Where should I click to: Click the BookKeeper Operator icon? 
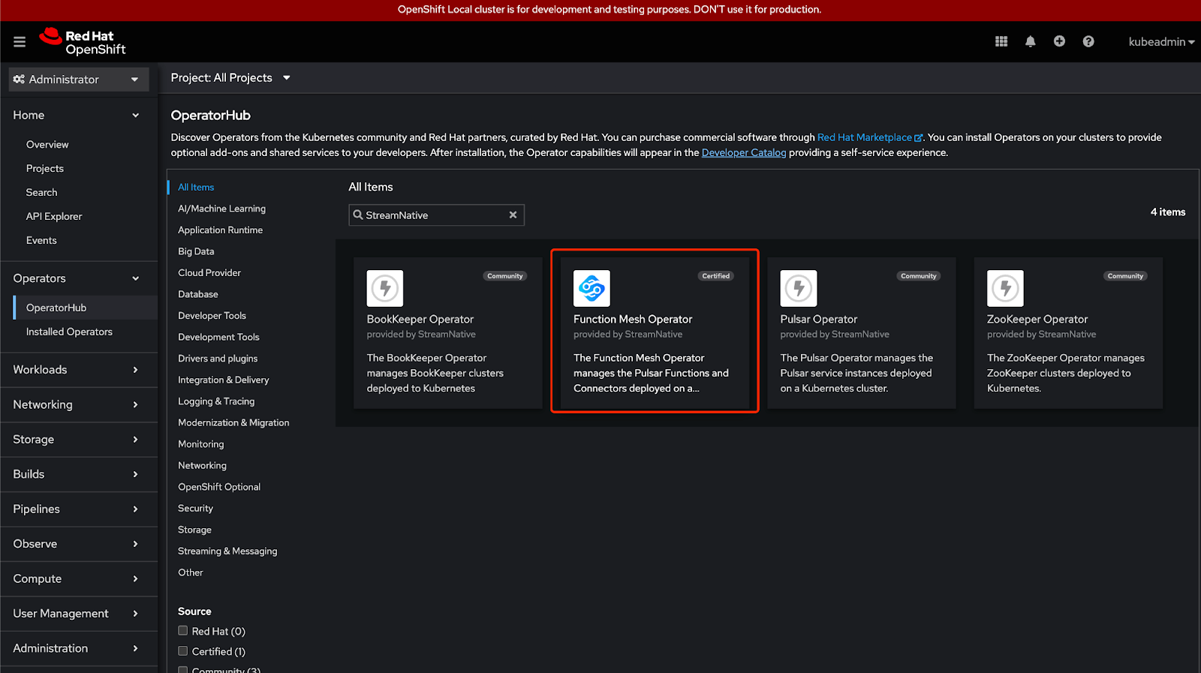[x=385, y=288]
